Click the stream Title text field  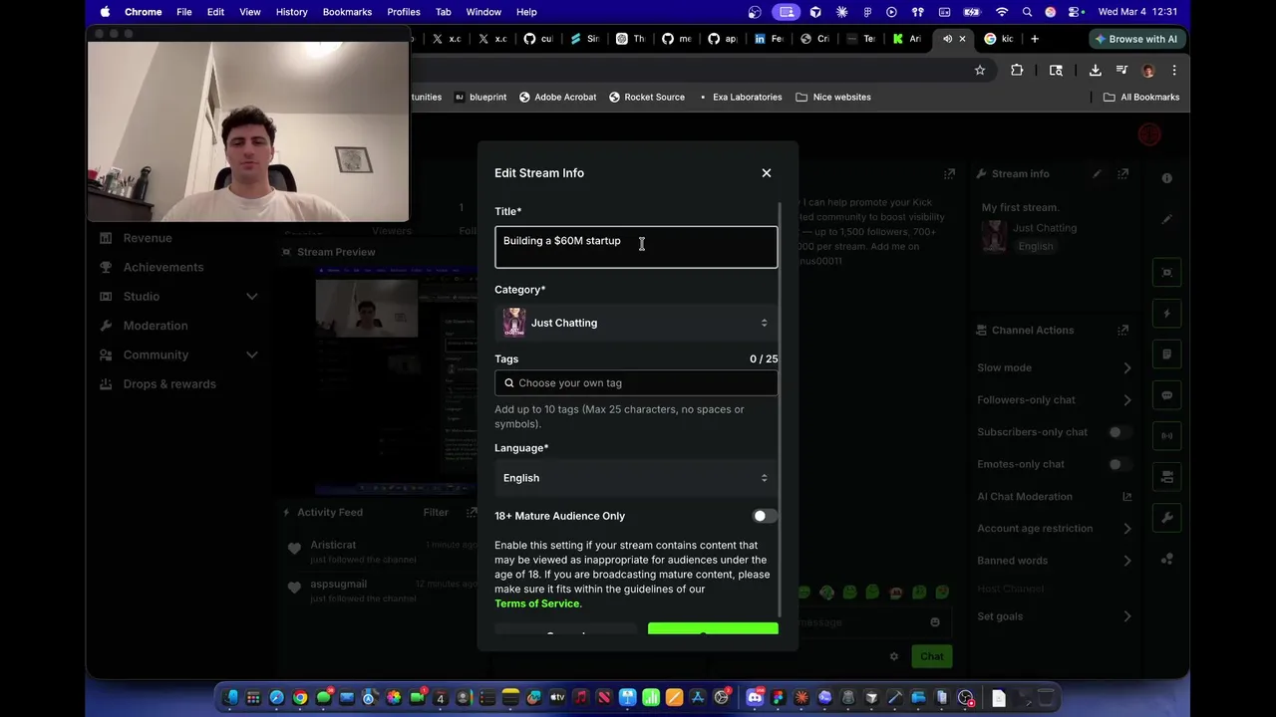pyautogui.click(x=636, y=247)
